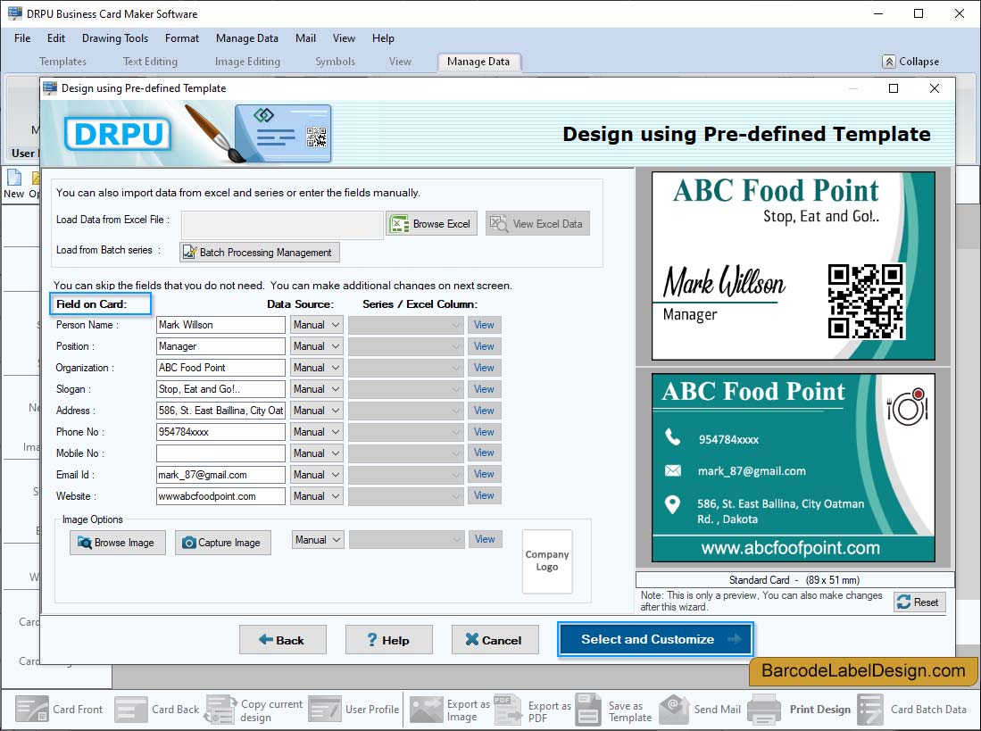Click the empty Mobile No input field
981x731 pixels.
pyautogui.click(x=220, y=453)
